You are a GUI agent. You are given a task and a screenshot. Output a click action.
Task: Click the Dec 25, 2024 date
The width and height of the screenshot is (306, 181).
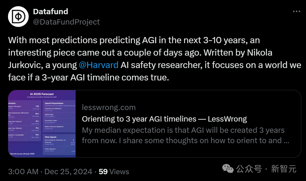pyautogui.click(x=68, y=172)
